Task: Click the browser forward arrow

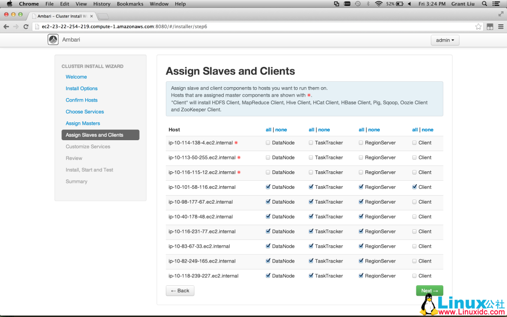Action: tap(15, 26)
